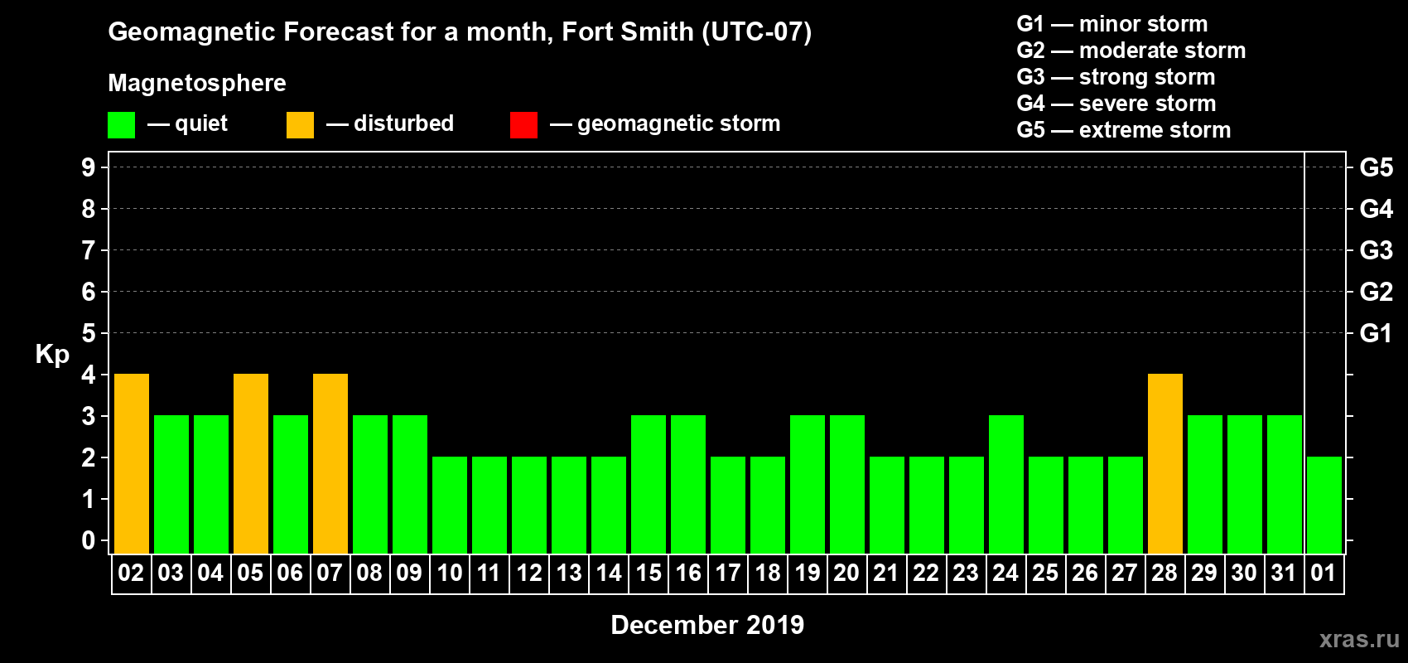This screenshot has width=1408, height=663.
Task: Click the Kp value 5 axis tick
Action: point(89,333)
